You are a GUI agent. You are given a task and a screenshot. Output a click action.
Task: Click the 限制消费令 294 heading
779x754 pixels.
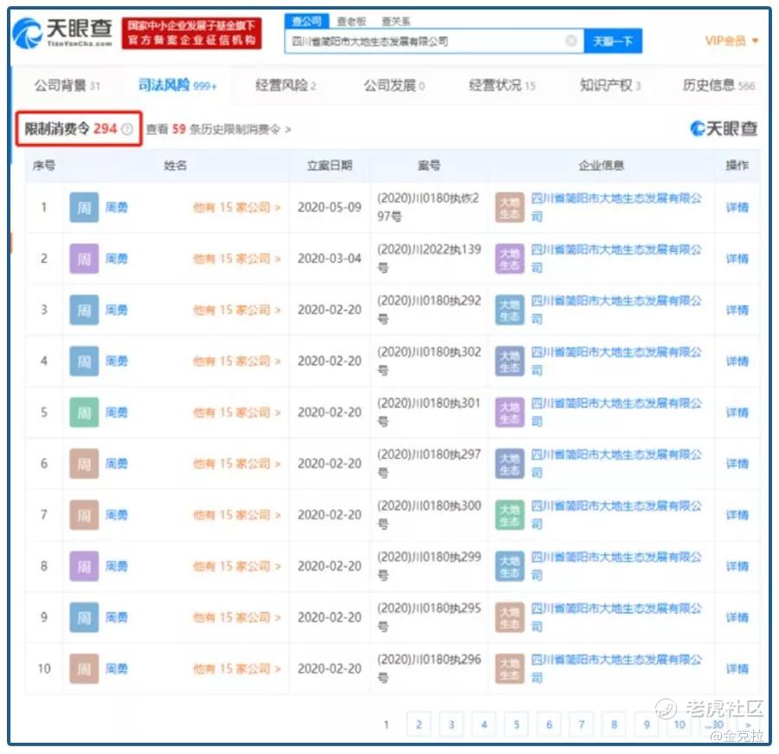tap(71, 129)
